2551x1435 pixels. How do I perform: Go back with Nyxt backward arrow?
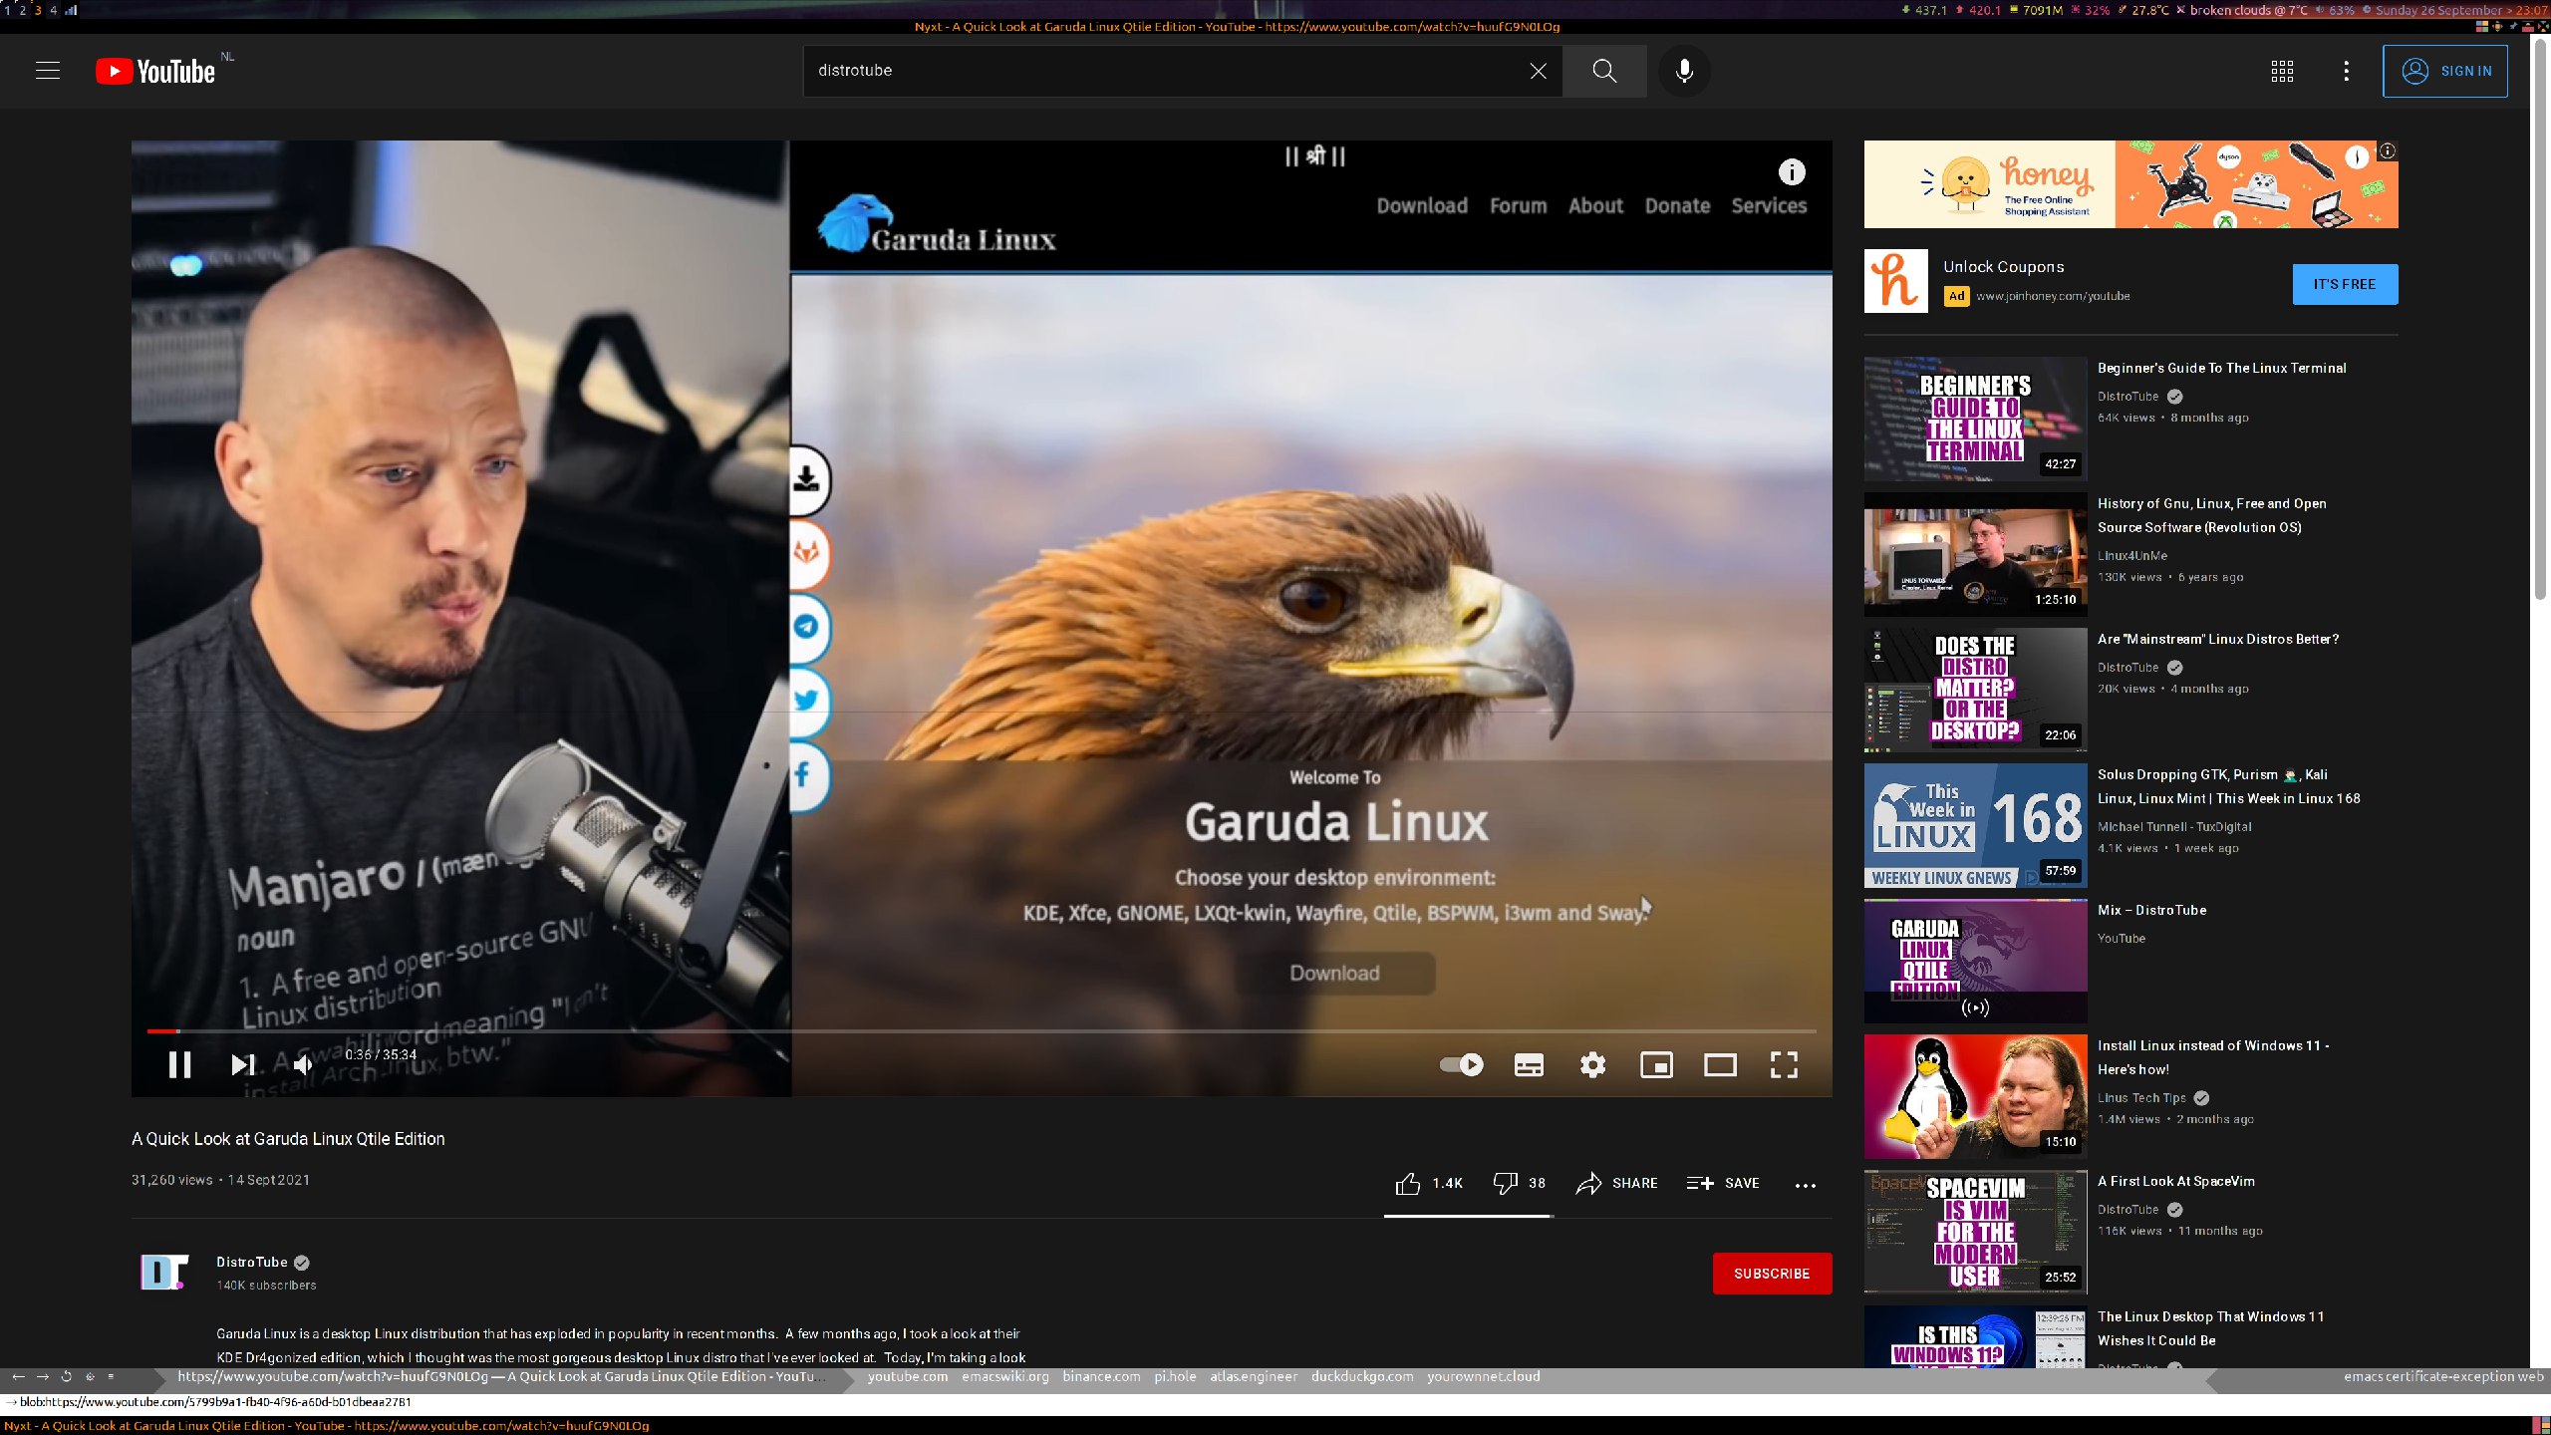(18, 1376)
